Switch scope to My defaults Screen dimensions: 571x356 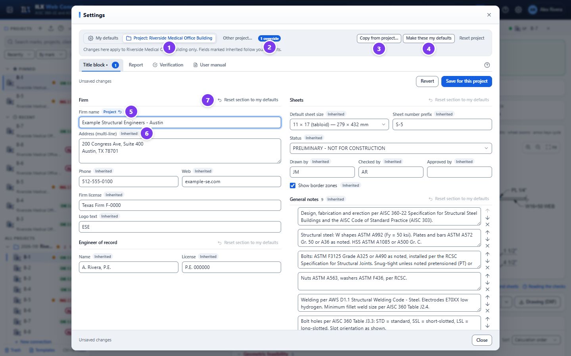pos(103,38)
